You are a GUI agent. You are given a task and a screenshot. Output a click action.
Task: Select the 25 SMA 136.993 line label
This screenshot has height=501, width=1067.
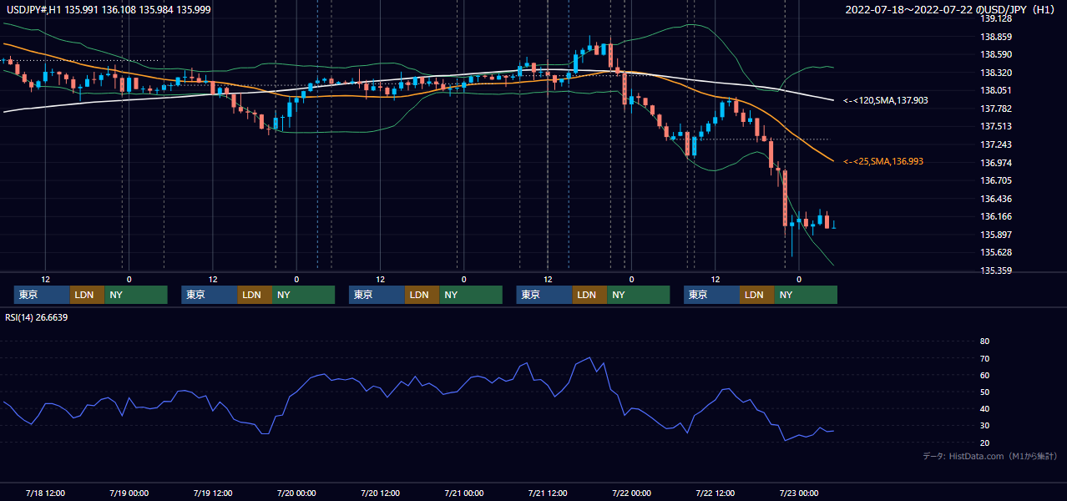883,161
